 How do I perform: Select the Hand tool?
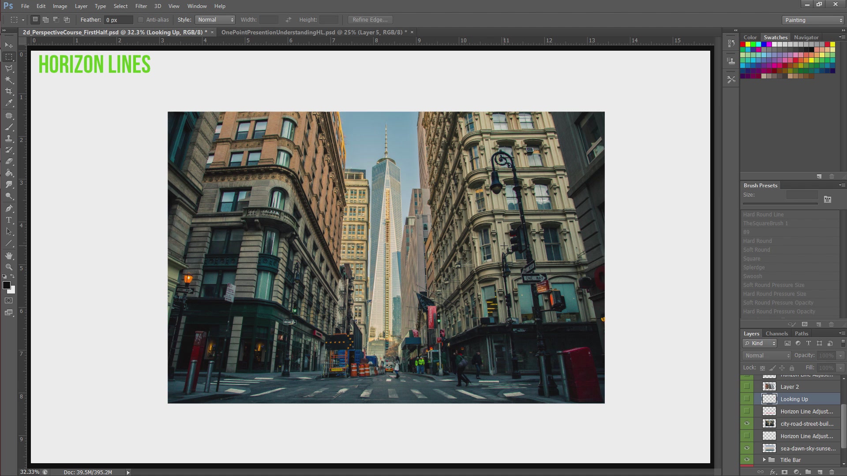coord(9,256)
